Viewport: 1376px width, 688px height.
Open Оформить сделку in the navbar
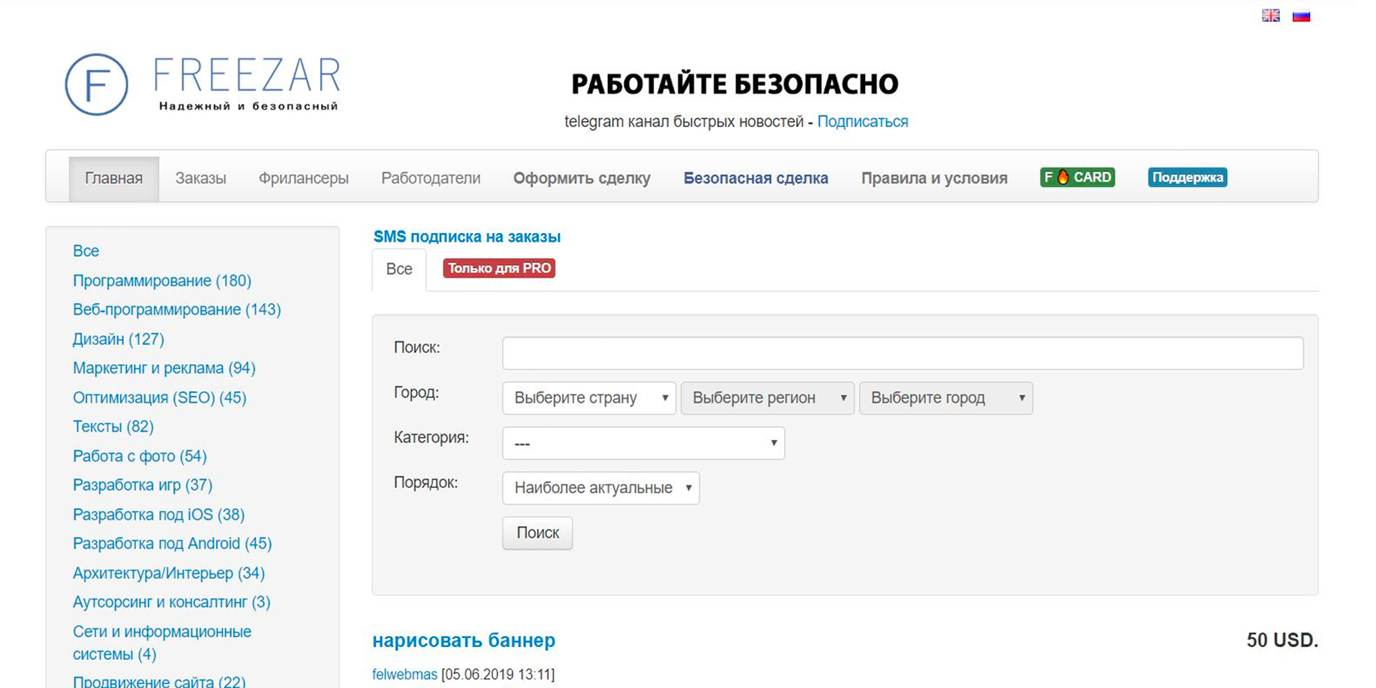(x=582, y=178)
